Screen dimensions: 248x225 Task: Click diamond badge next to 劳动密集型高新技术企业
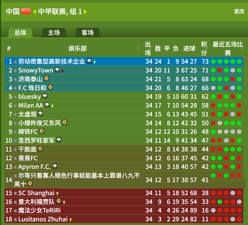pyautogui.click(x=89, y=61)
